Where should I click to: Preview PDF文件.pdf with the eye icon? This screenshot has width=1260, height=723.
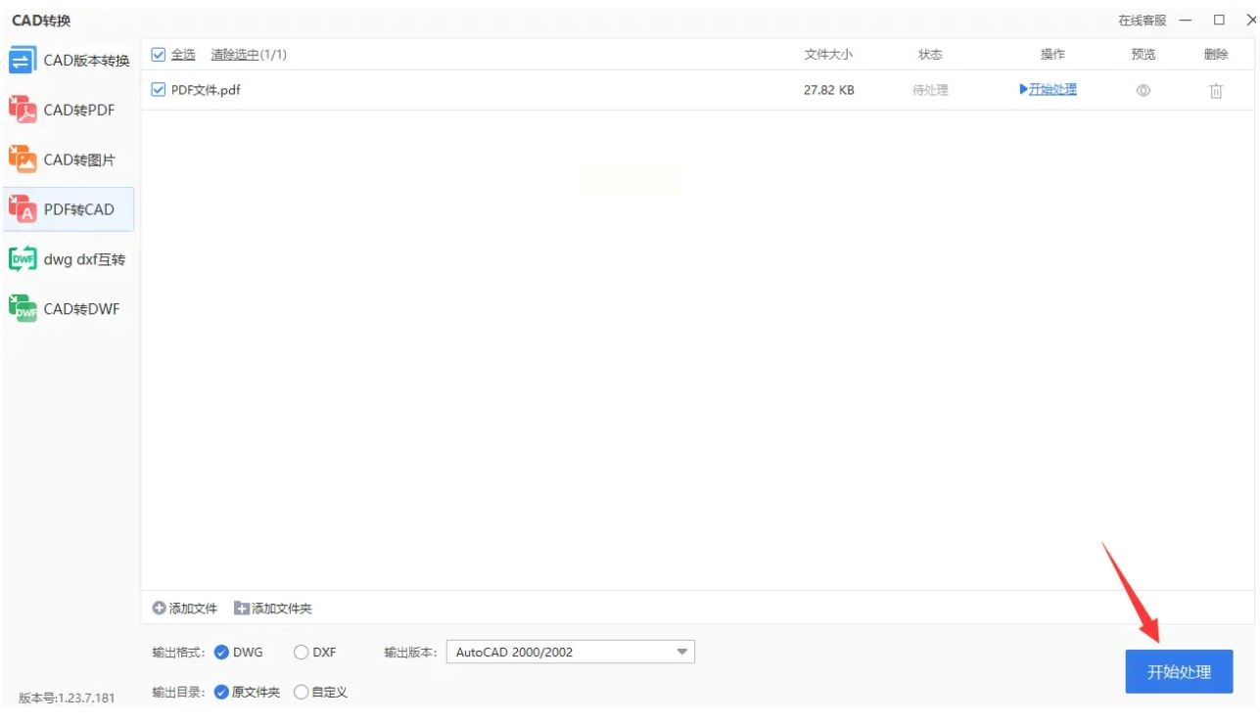tap(1143, 90)
